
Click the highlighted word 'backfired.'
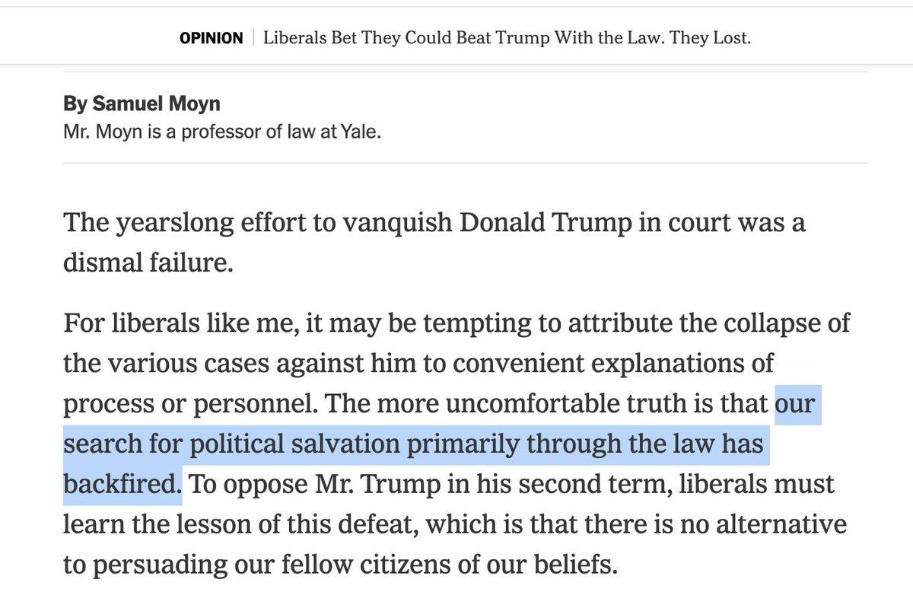[123, 485]
